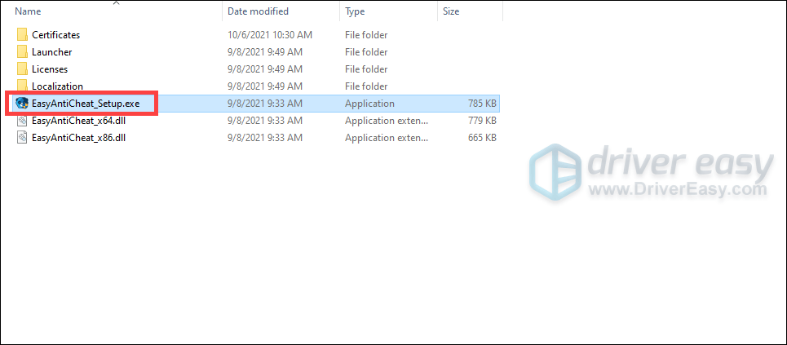Click the Localization folder icon
The height and width of the screenshot is (345, 787).
[21, 86]
